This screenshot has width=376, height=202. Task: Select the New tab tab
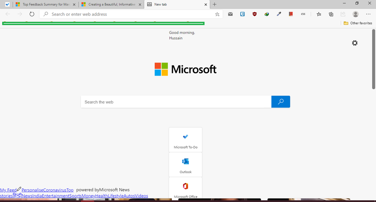177,4
